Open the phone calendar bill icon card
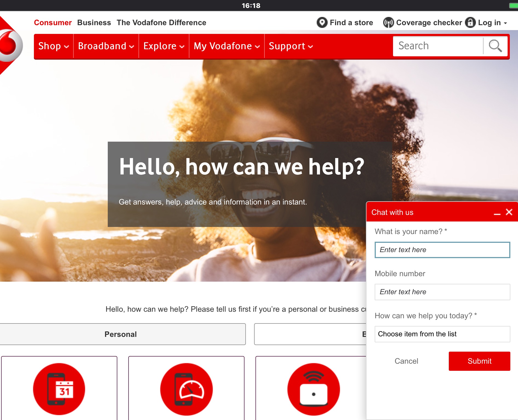 pyautogui.click(x=59, y=388)
